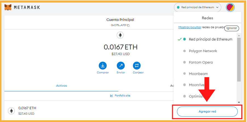
Task: Click the network list scrollbar thumb
Action: (239, 60)
